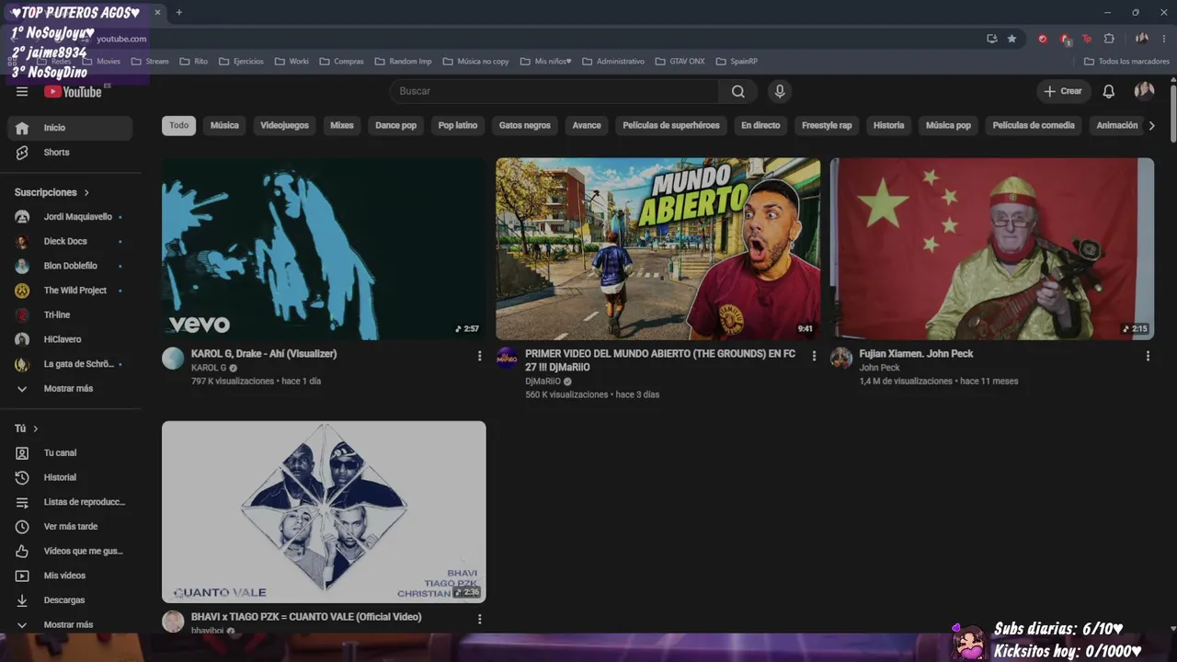Open the YouTube account avatar menu
1177x662 pixels.
(x=1144, y=91)
